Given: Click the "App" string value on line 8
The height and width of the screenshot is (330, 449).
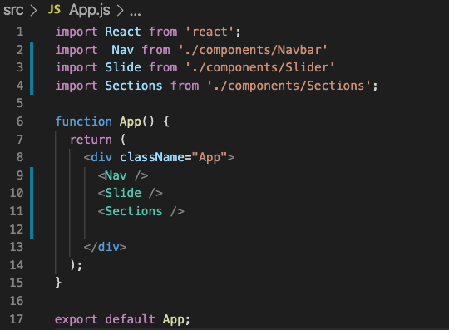Looking at the screenshot, I should (x=210, y=157).
